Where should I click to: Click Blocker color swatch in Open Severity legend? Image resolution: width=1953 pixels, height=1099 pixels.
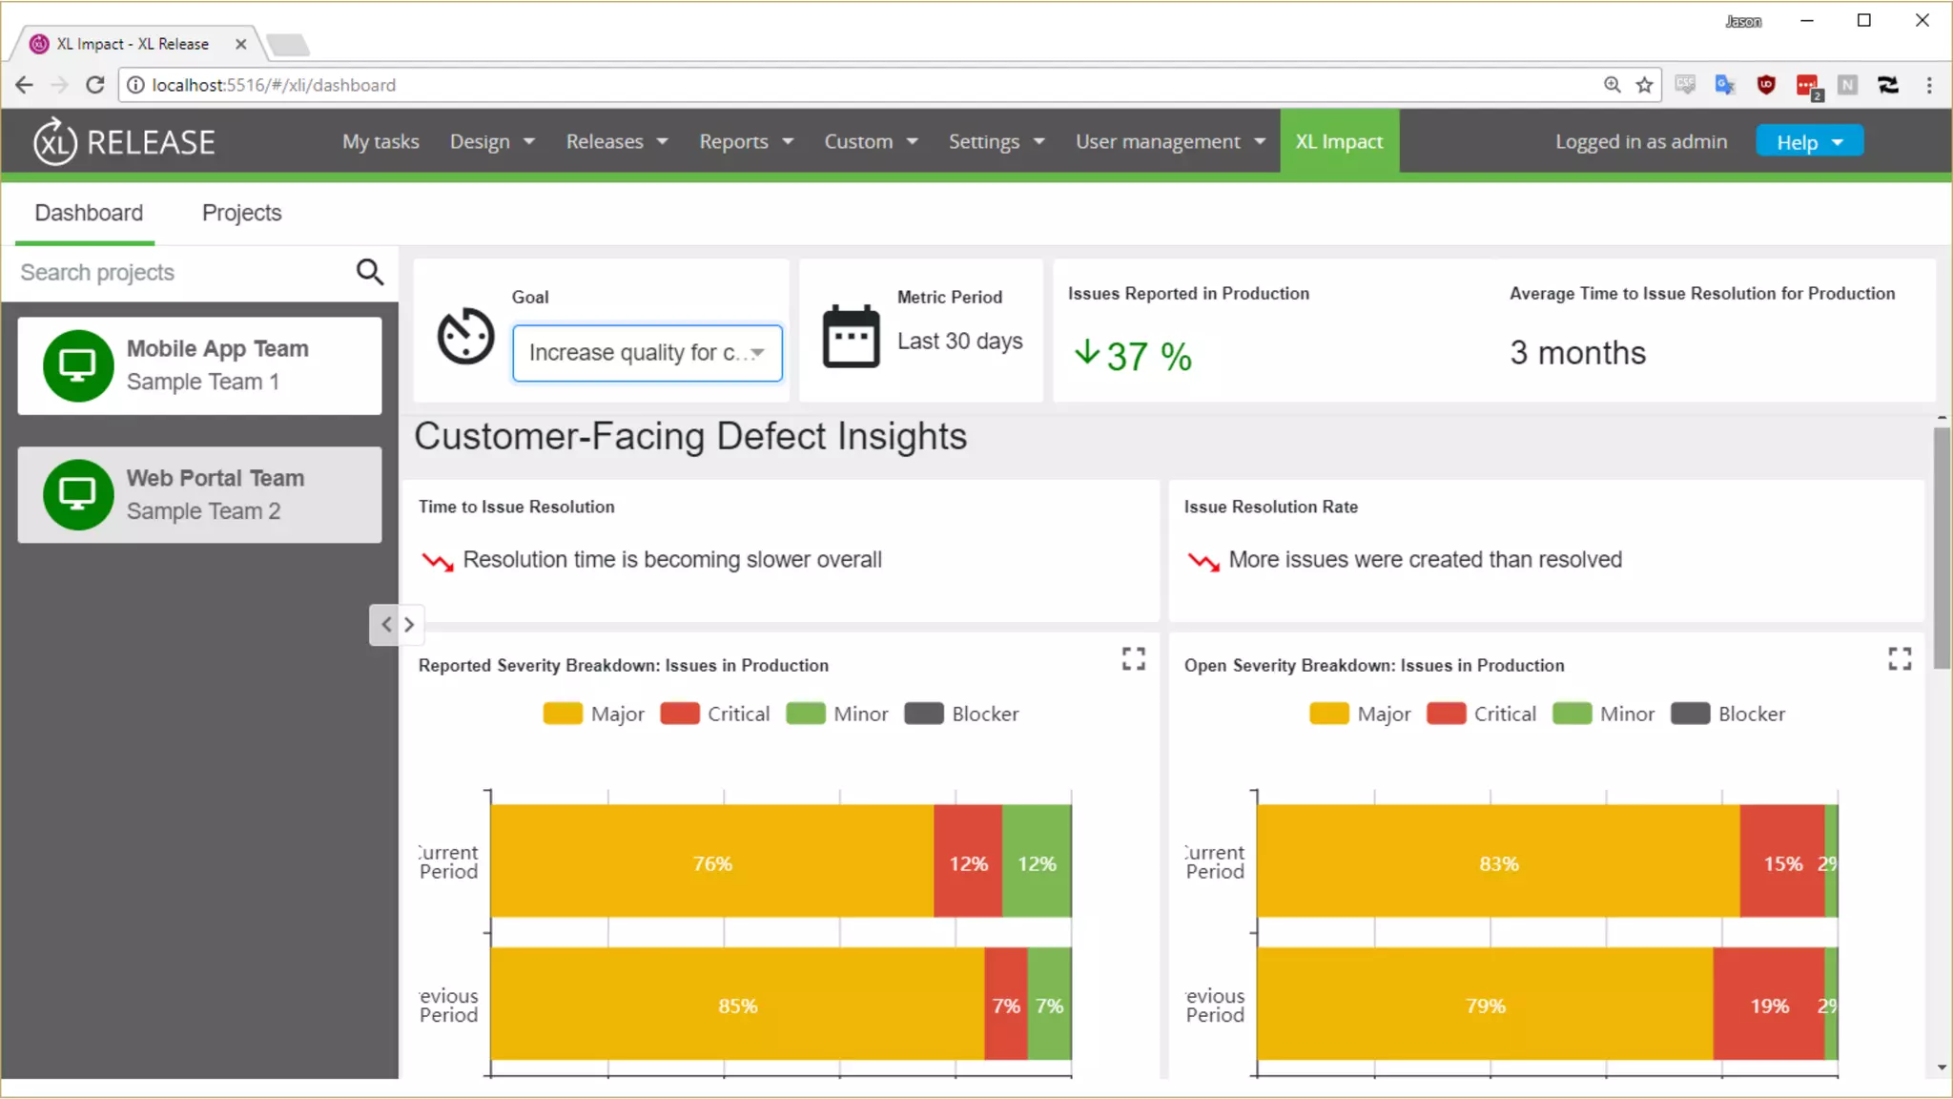click(x=1690, y=714)
